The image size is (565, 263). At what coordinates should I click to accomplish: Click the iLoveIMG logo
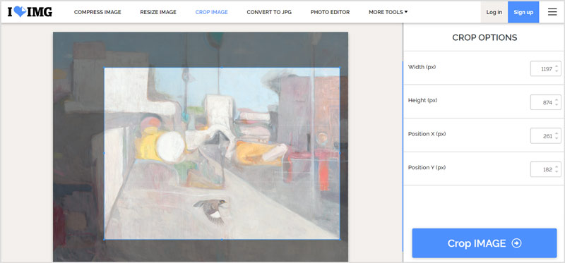[30, 12]
